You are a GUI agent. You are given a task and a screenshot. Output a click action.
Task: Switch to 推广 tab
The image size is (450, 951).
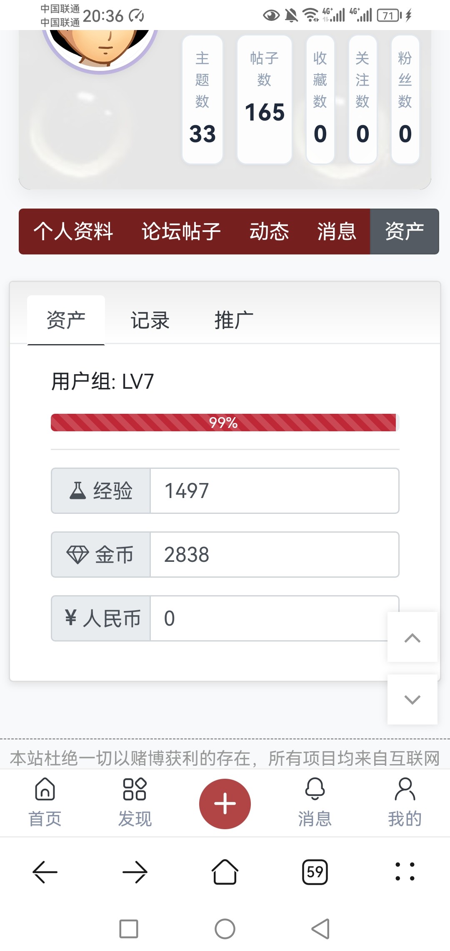coord(234,320)
